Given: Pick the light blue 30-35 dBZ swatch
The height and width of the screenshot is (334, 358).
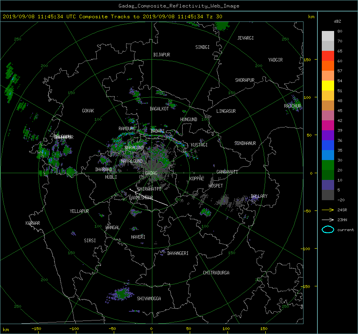Looking at the screenshot, I should pyautogui.click(x=328, y=155).
